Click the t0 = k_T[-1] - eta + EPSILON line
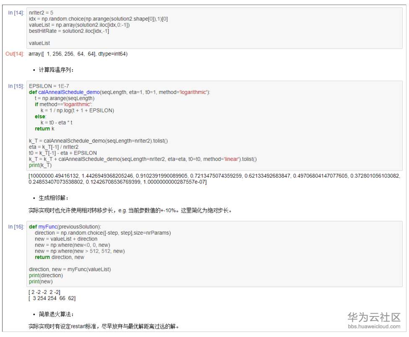 pos(63,153)
